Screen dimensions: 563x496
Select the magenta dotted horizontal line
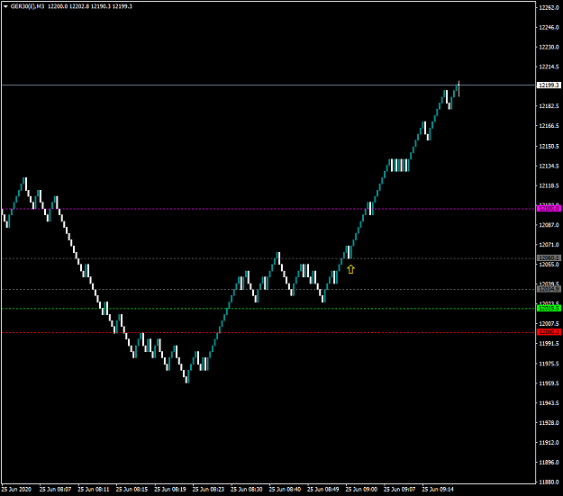tap(268, 209)
